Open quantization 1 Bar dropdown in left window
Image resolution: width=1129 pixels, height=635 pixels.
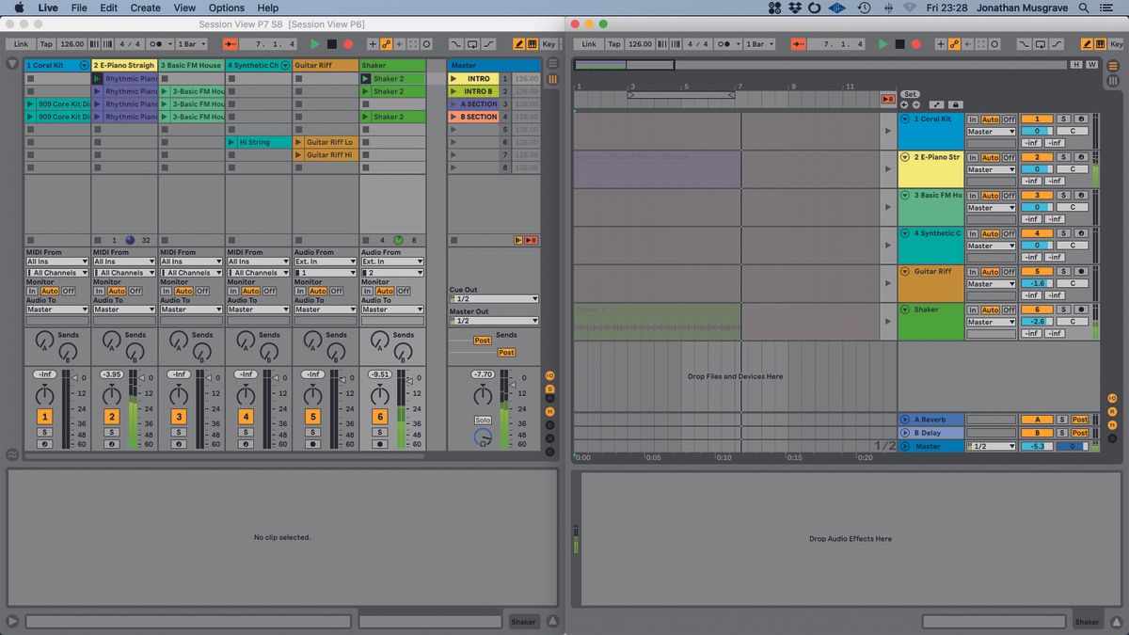pos(193,44)
